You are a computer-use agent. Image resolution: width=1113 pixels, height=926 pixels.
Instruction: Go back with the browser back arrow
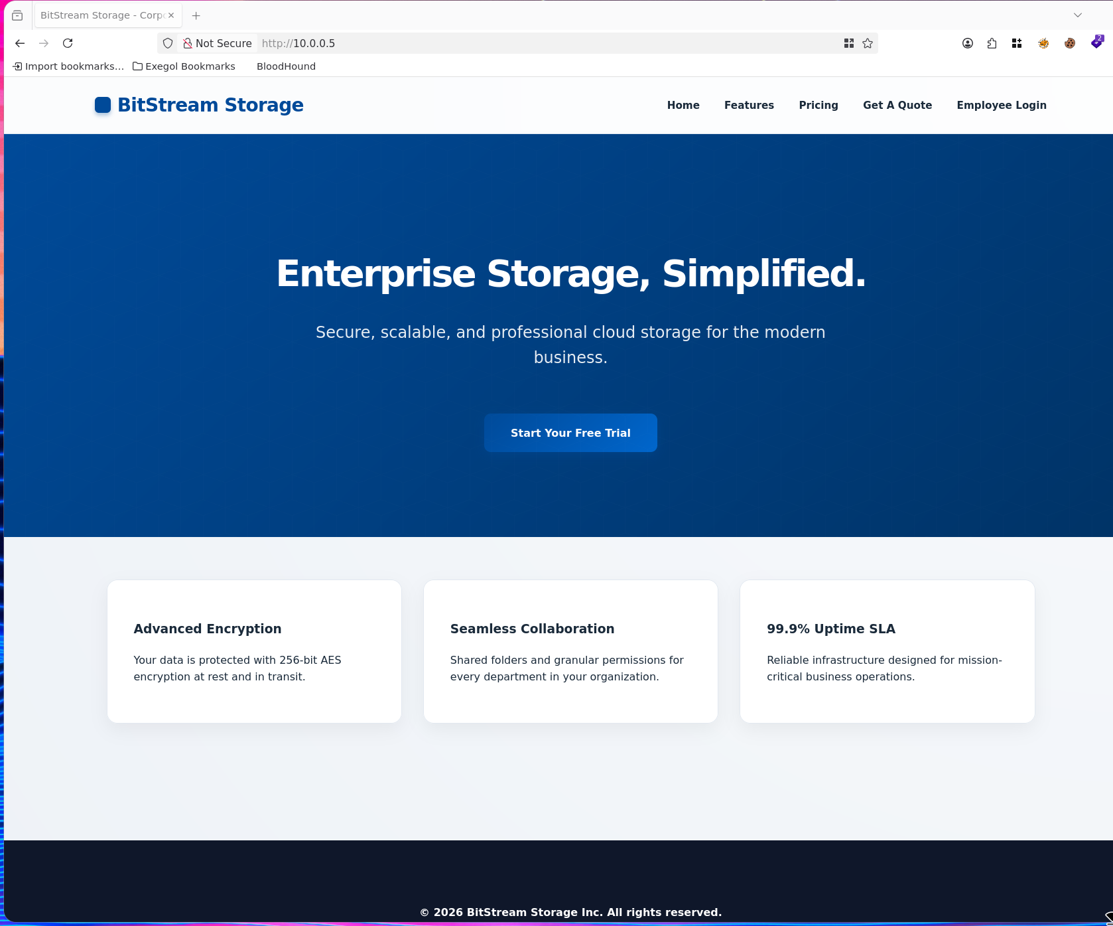click(20, 43)
